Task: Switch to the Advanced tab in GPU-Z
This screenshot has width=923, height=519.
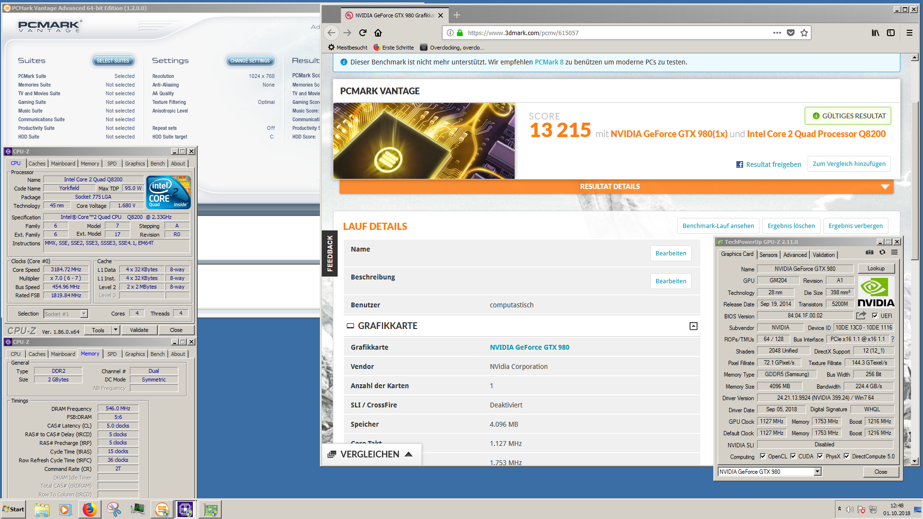Action: coord(795,255)
